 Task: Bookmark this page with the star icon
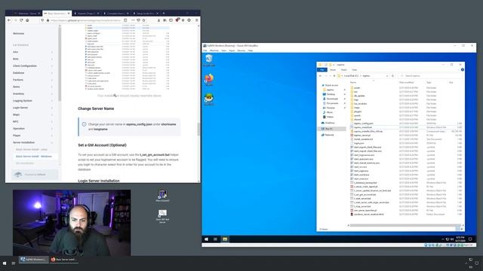point(144,20)
